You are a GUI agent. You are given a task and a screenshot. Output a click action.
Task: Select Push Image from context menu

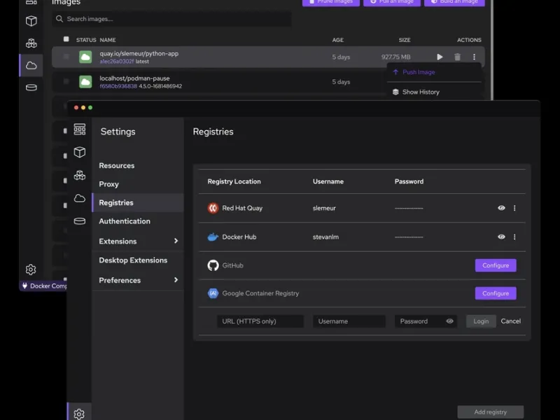point(419,72)
